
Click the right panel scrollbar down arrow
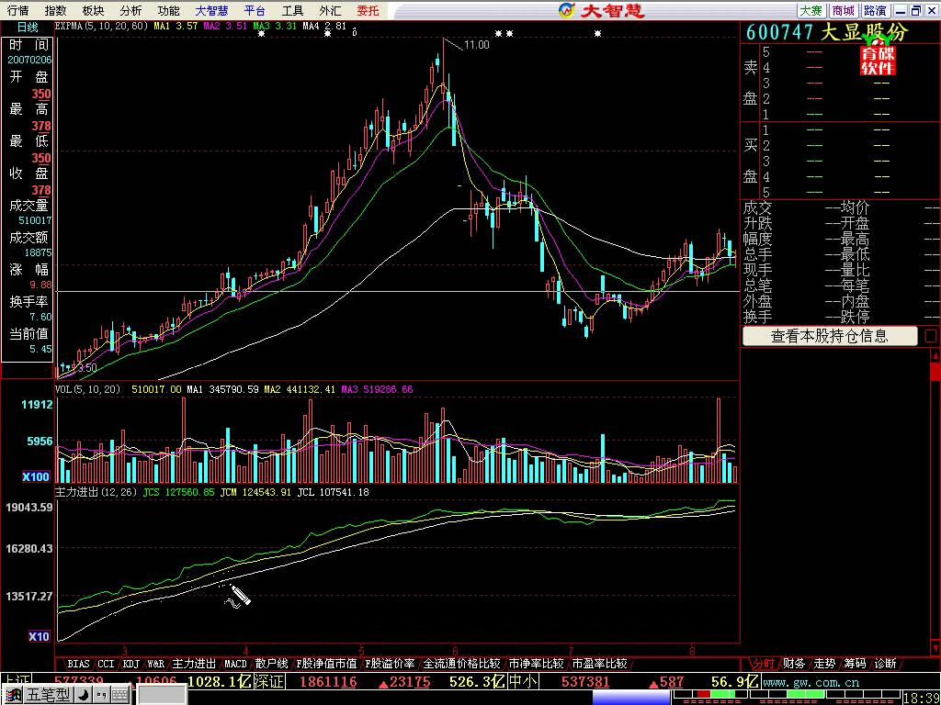click(935, 649)
